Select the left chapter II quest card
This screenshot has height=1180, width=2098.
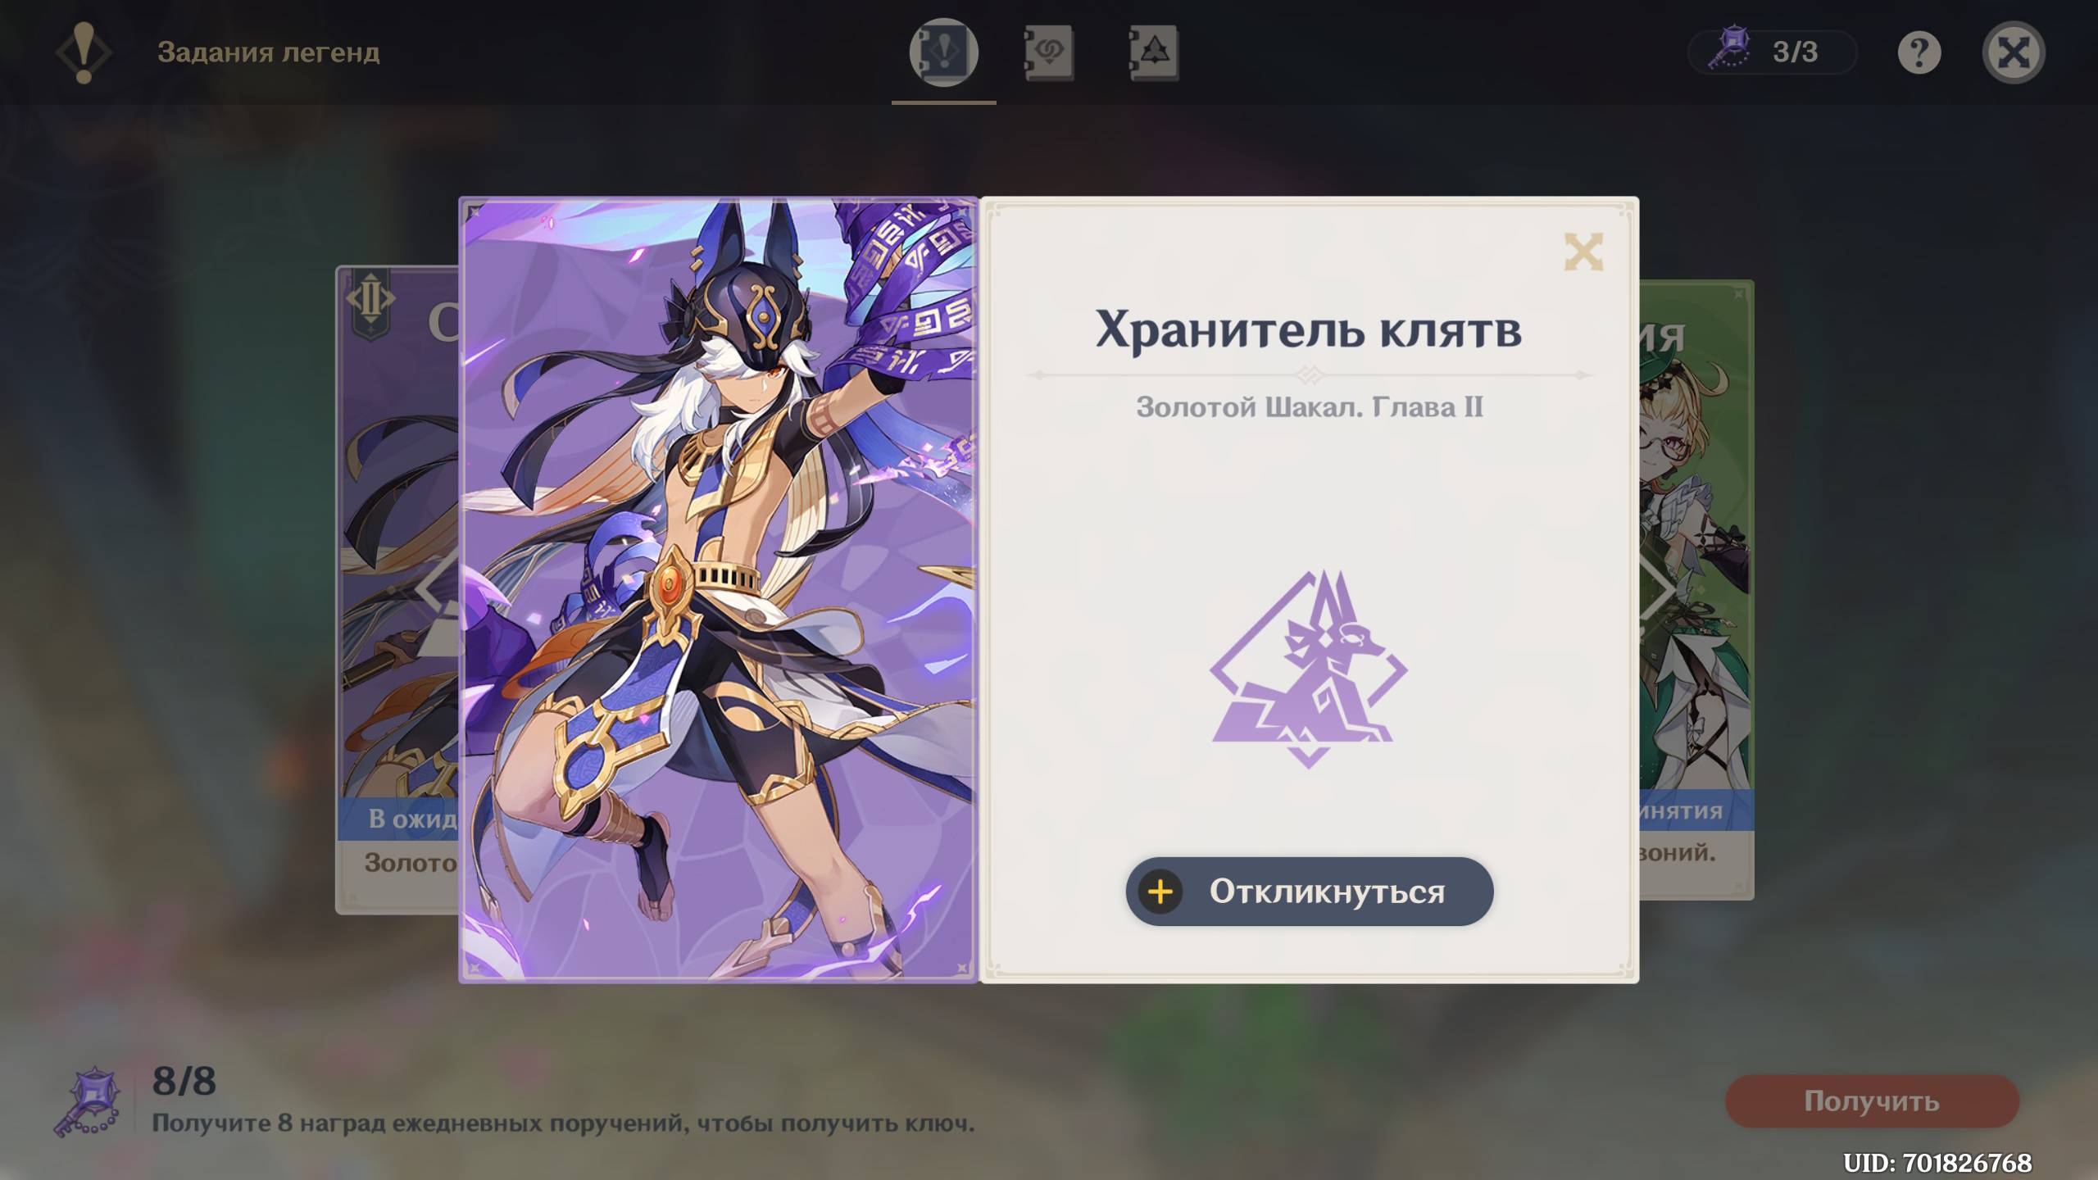397,590
